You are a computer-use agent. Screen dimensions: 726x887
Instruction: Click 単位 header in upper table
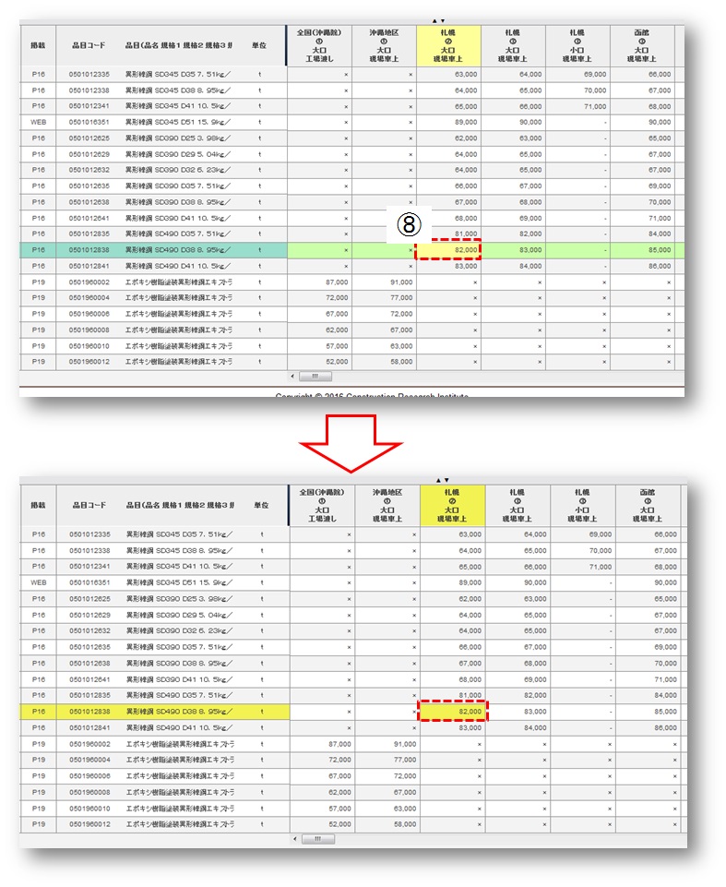259,45
